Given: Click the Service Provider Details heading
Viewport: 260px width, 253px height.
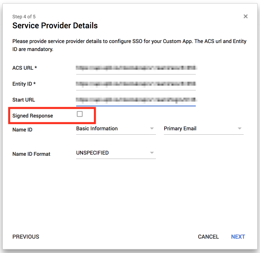Looking at the screenshot, I should pyautogui.click(x=55, y=26).
